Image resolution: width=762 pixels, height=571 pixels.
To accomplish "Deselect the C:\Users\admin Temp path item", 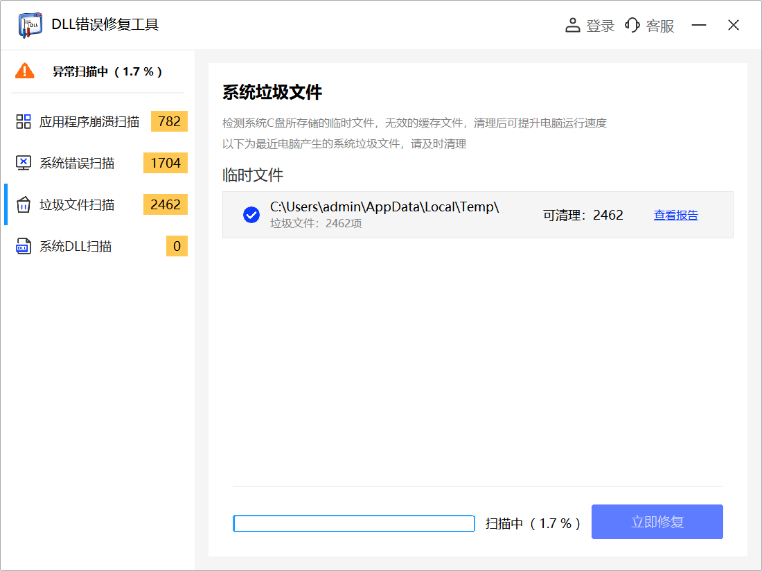I will coord(251,215).
